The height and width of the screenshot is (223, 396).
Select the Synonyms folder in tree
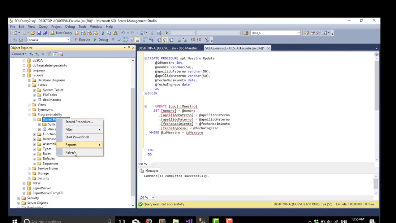(45, 110)
